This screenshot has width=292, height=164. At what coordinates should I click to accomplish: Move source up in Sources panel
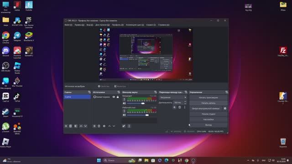tap(109, 126)
